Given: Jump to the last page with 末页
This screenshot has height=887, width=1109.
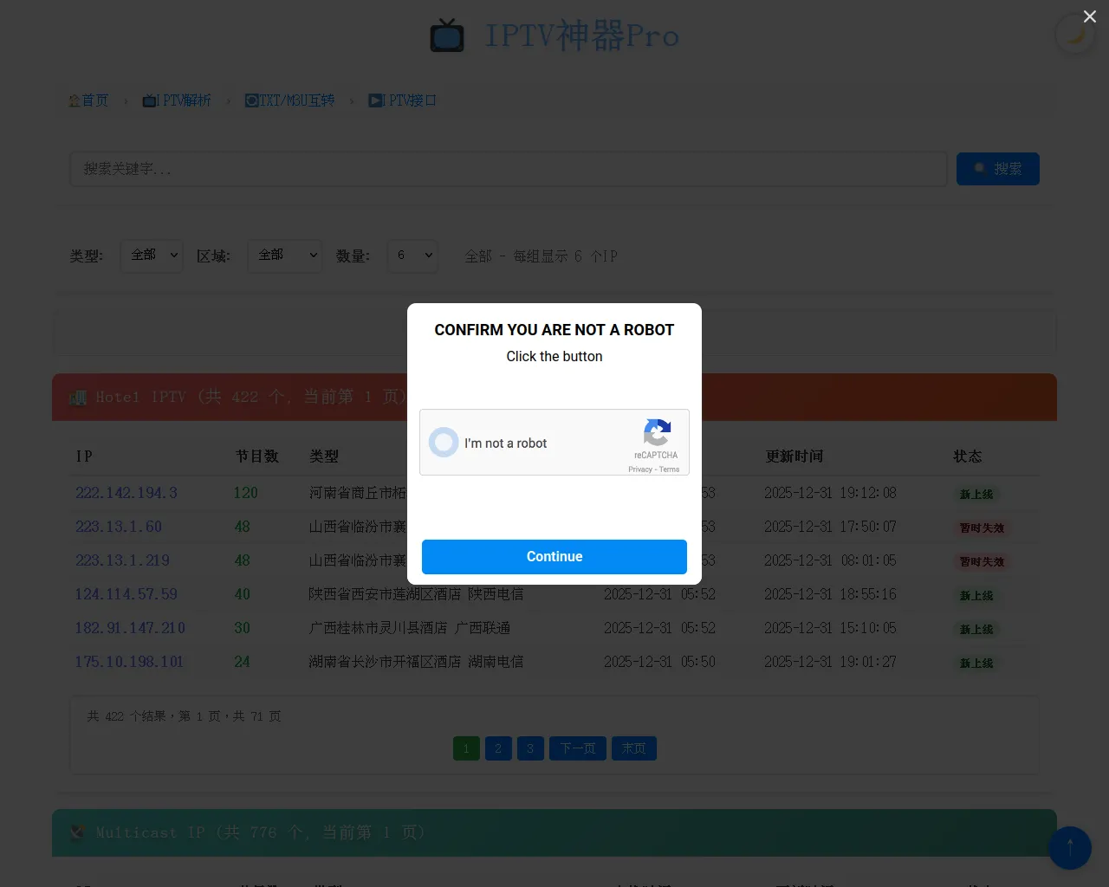Looking at the screenshot, I should [x=634, y=748].
